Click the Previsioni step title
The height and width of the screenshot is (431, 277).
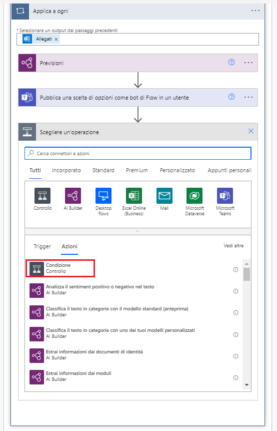click(x=51, y=63)
